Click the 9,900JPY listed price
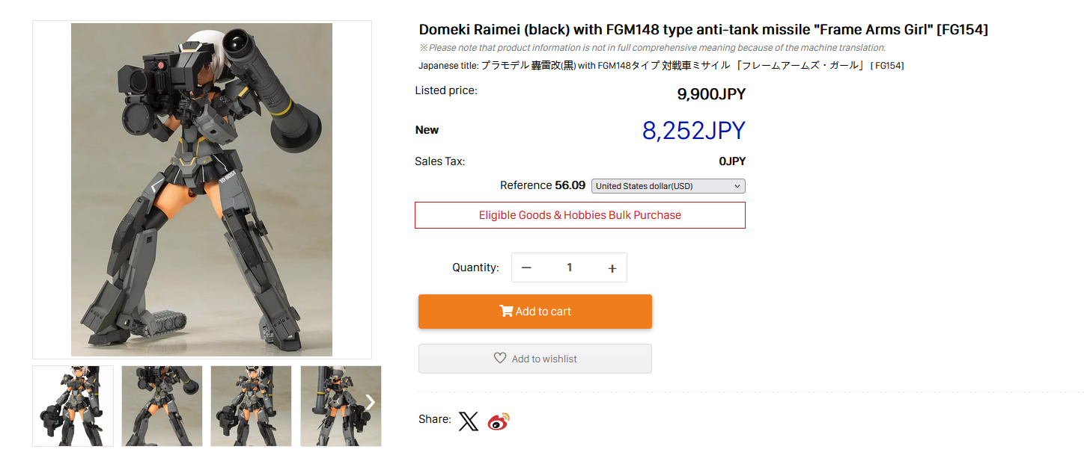This screenshot has height=461, width=1084. coord(711,94)
